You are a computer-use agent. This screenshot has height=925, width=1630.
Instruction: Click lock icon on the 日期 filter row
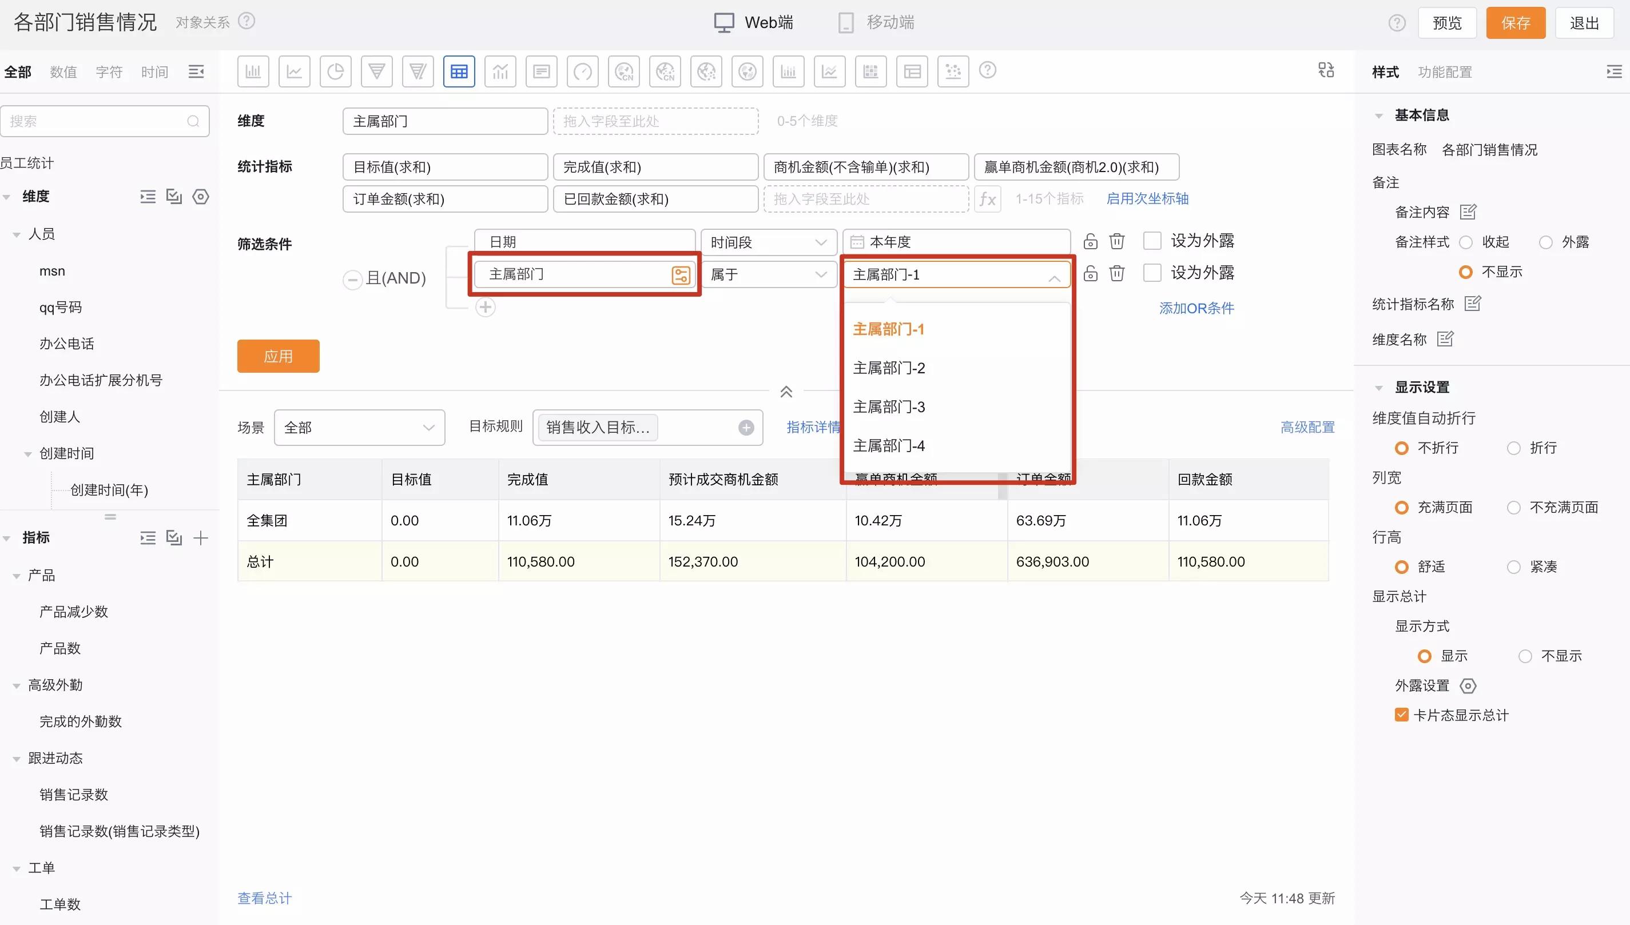click(x=1091, y=241)
